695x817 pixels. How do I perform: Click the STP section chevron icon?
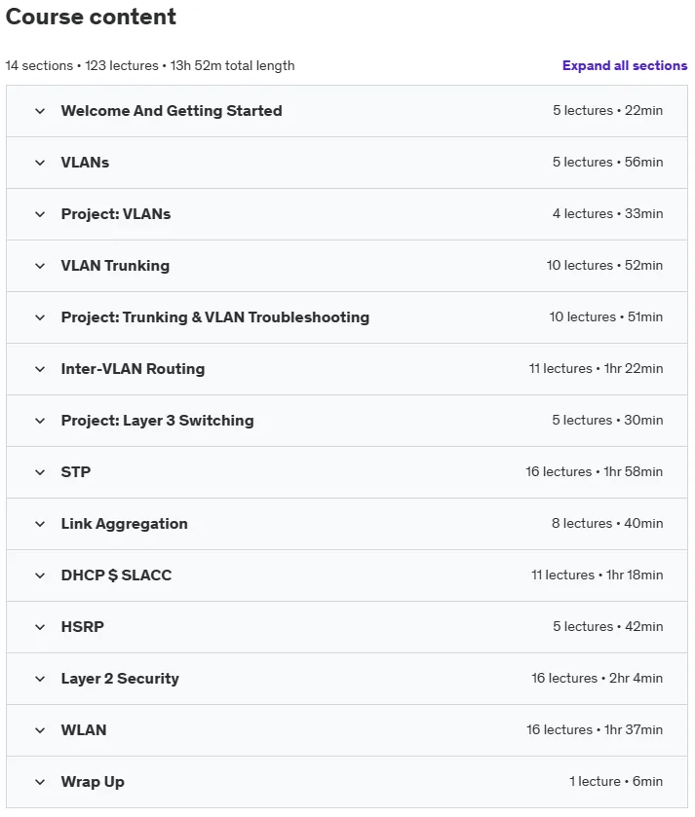(40, 472)
